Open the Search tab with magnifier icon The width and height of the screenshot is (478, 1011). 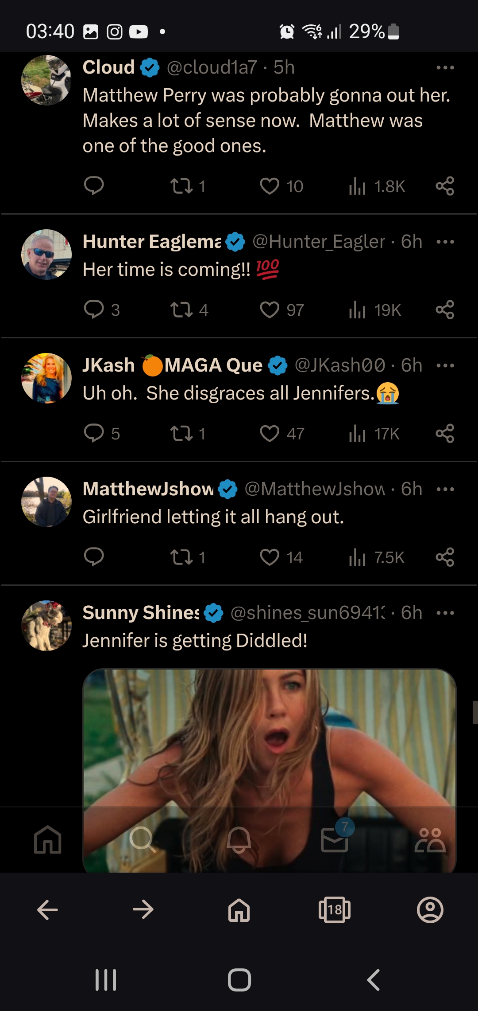click(143, 839)
